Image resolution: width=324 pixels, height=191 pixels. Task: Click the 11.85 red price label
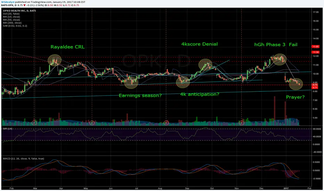point(316,47)
